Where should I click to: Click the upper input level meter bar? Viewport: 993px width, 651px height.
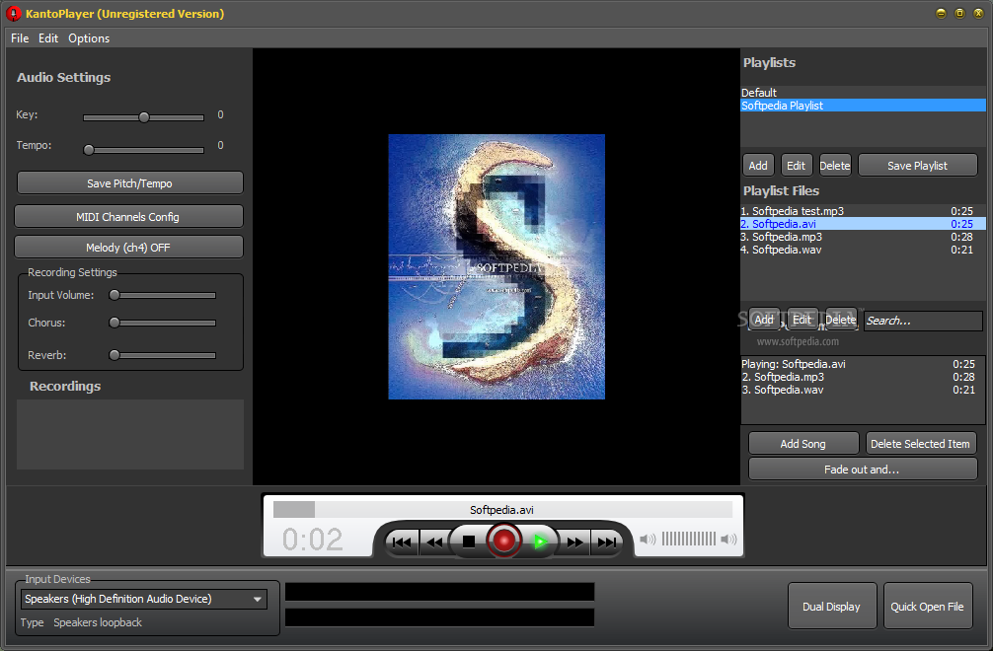439,592
